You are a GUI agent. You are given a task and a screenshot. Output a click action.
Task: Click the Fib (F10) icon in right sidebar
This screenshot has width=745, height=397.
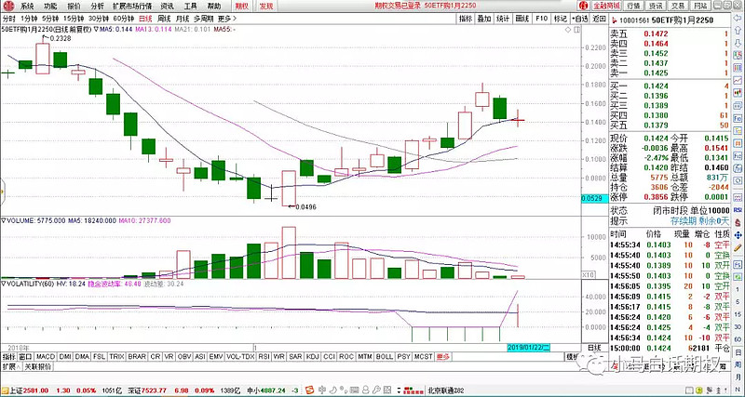738,118
